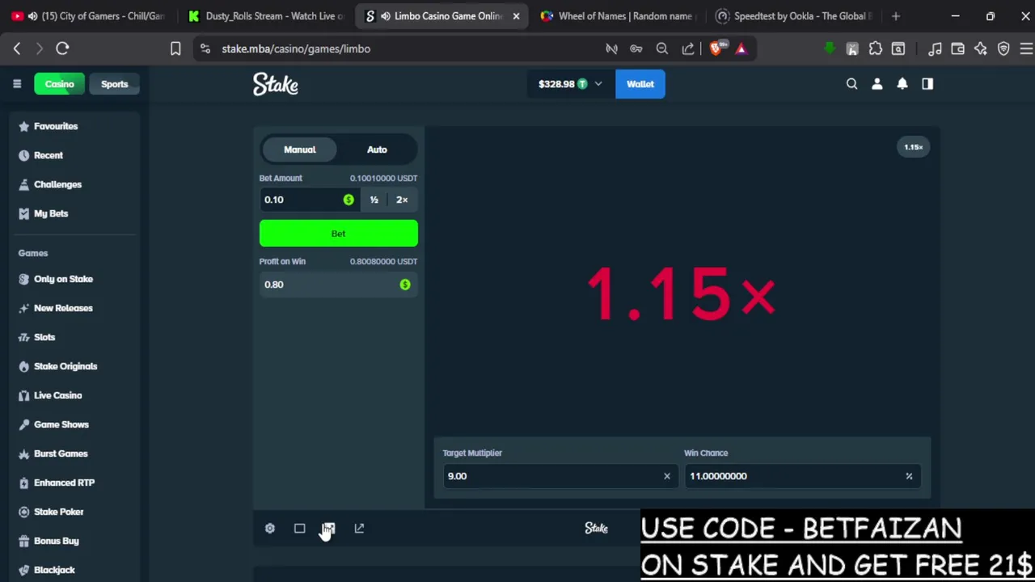Open Bonus Buy category

(x=56, y=541)
